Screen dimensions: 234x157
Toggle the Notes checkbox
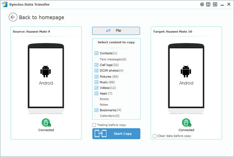pos(96,105)
